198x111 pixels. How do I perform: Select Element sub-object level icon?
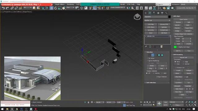point(162,55)
